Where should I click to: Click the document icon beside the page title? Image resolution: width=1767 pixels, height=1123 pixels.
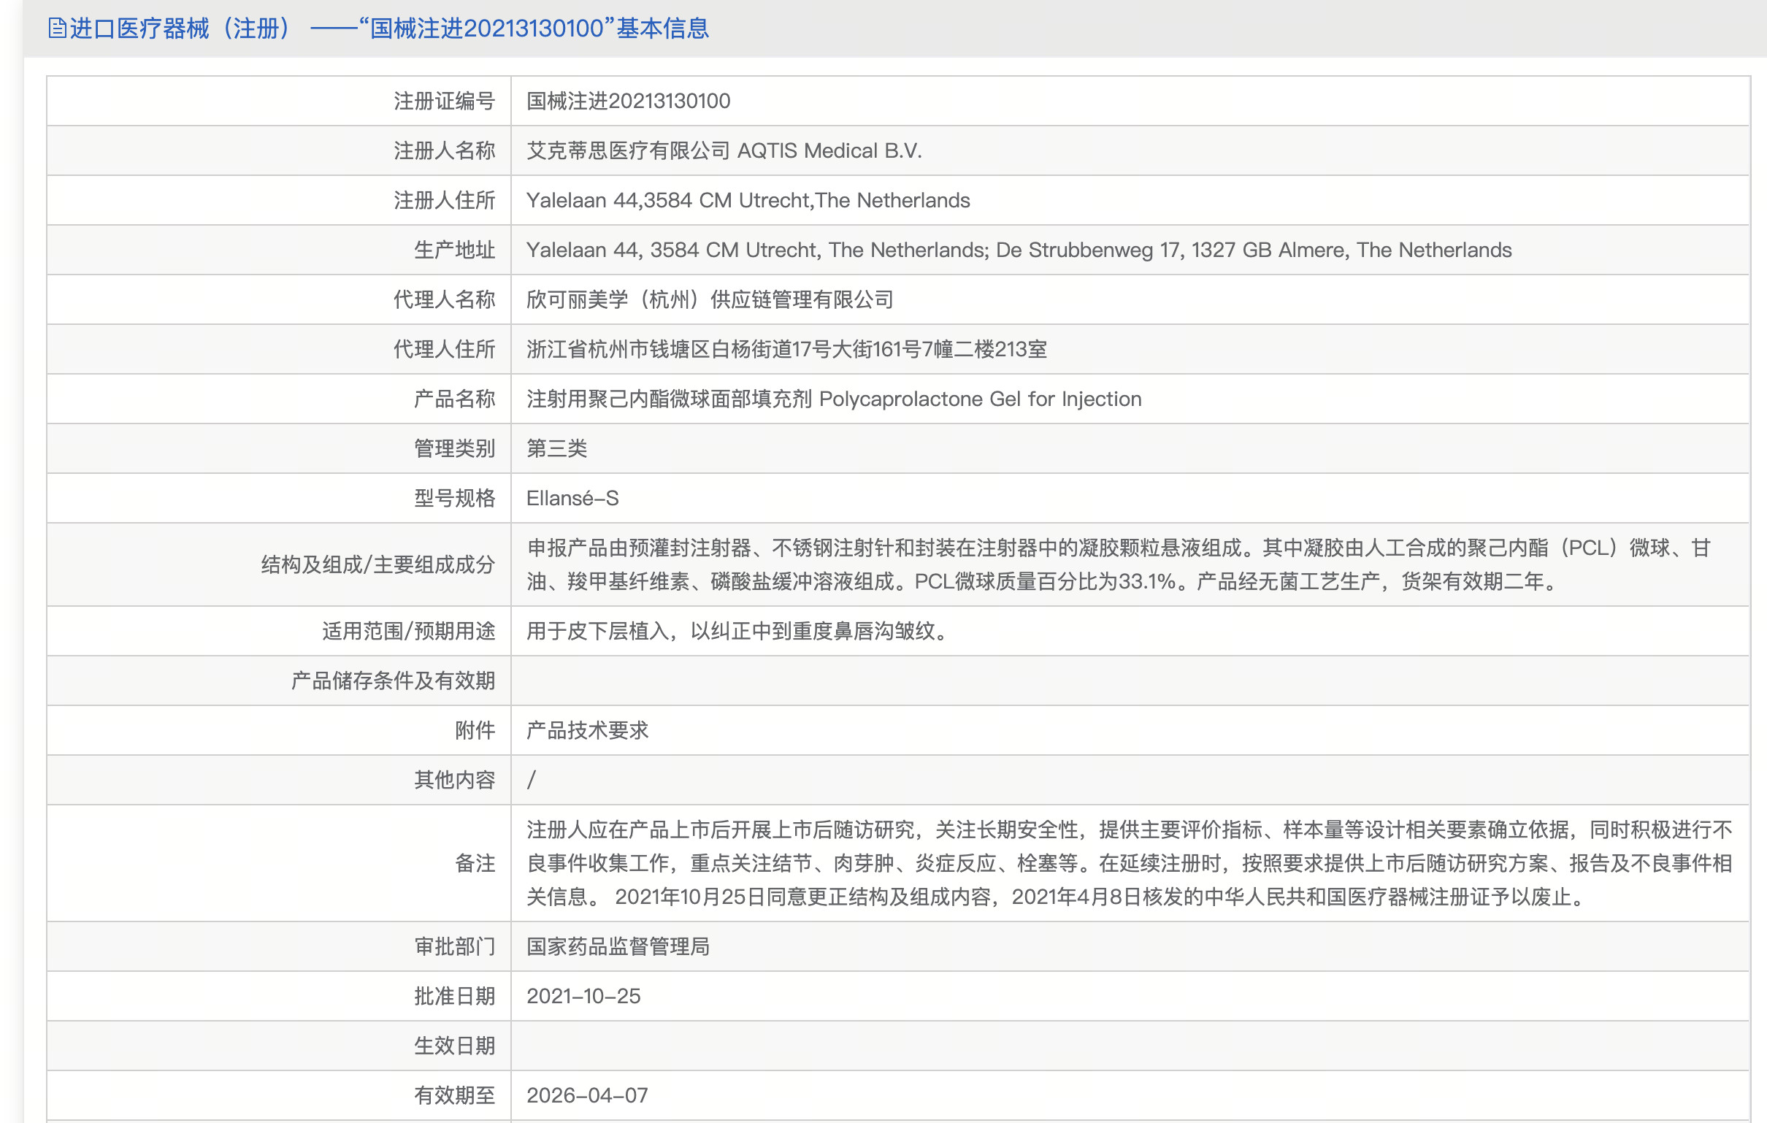tap(56, 28)
